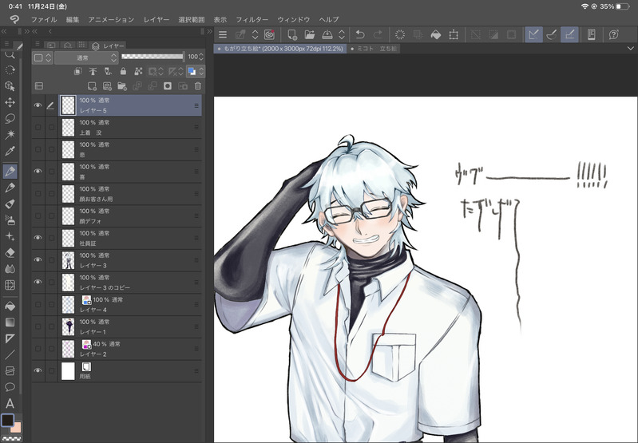Open blending mode 通常 dropdown
This screenshot has width=638, height=443.
[86, 57]
